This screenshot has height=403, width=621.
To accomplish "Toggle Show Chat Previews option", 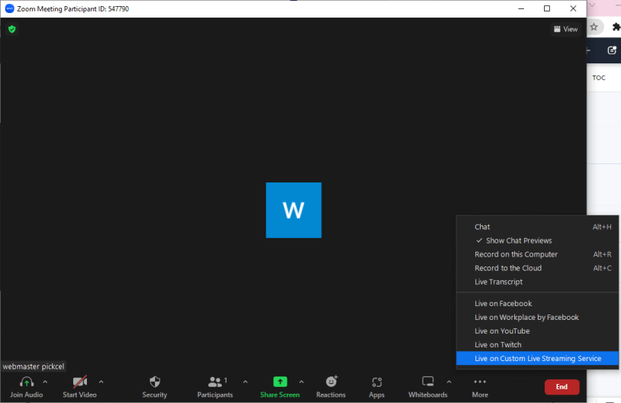I will (537, 240).
